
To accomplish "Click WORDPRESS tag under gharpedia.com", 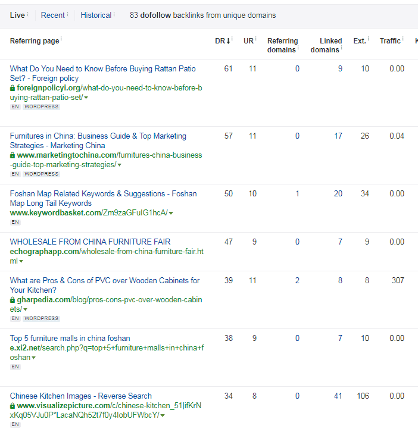I will click(41, 318).
